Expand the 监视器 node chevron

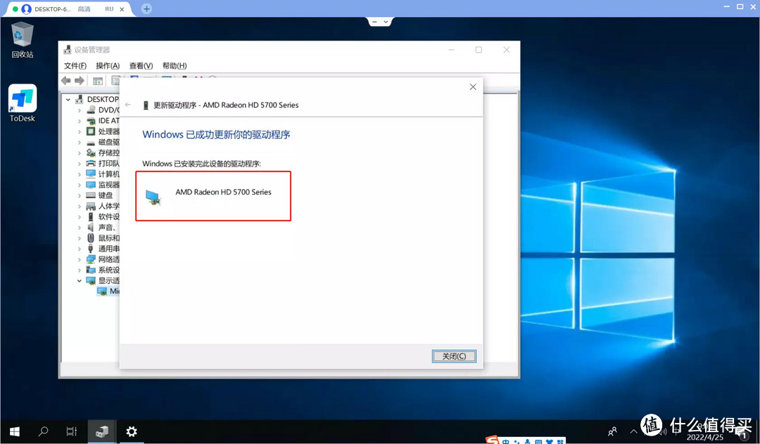point(80,185)
